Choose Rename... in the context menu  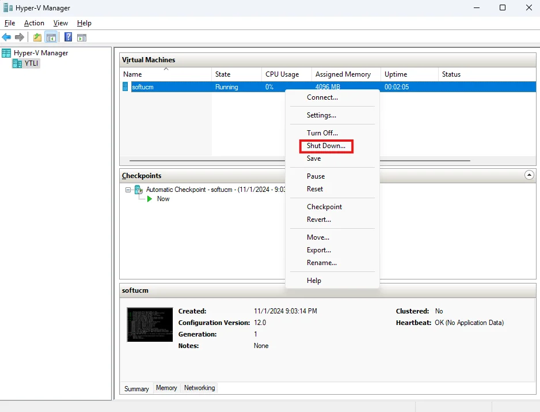pyautogui.click(x=332, y=263)
